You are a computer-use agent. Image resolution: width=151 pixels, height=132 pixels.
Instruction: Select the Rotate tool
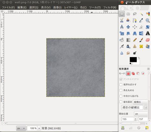pos(148,27)
